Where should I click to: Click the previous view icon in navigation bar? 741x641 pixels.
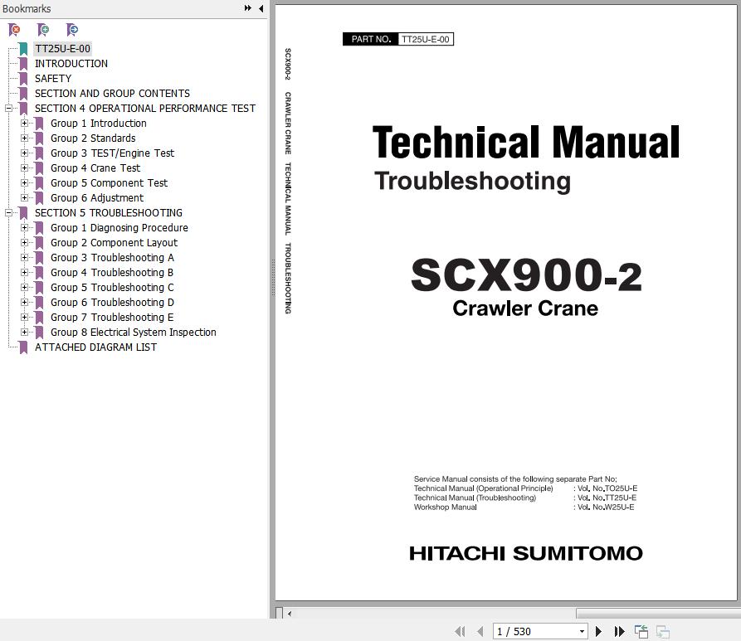[x=641, y=631]
